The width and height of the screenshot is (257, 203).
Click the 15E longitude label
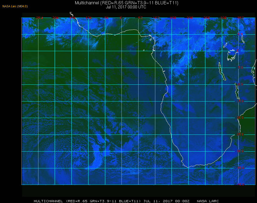click(173, 18)
